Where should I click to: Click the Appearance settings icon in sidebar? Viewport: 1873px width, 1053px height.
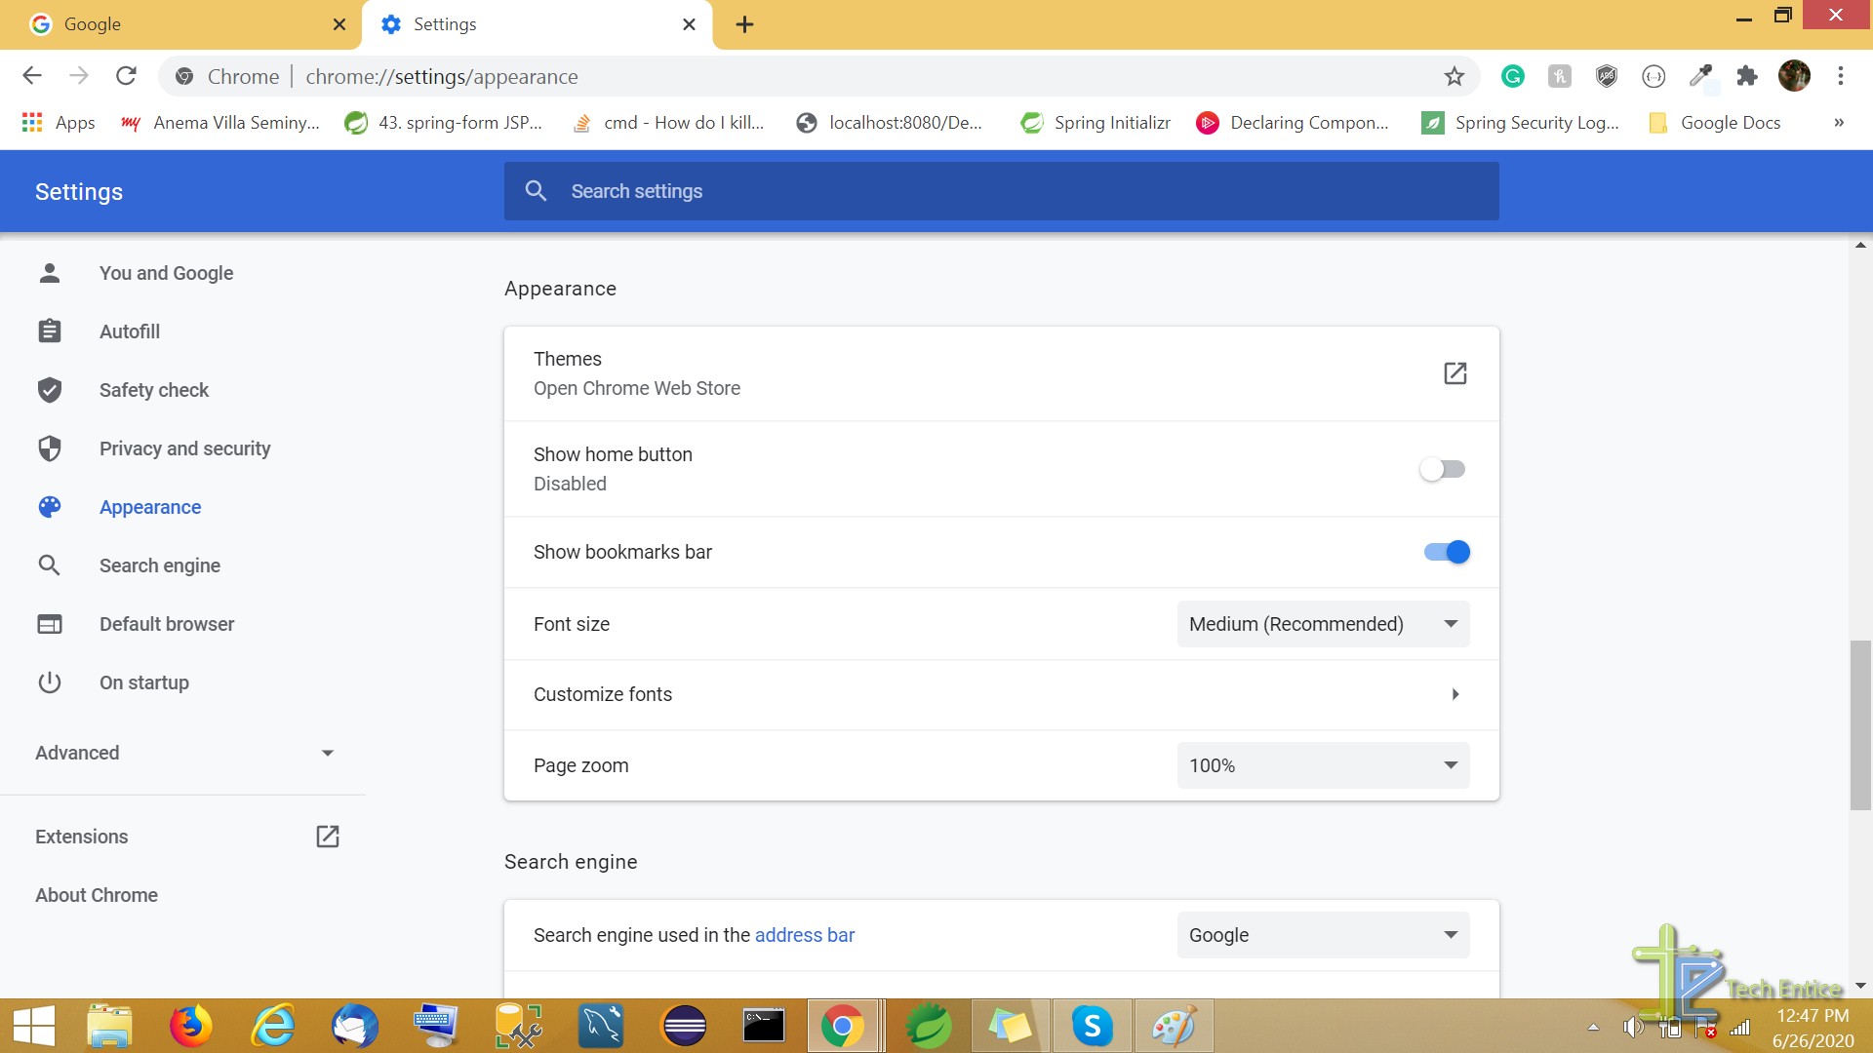(x=48, y=507)
